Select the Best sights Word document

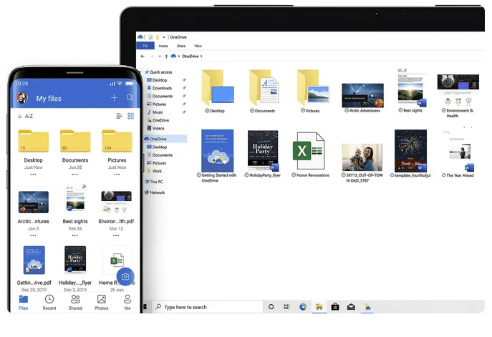[412, 91]
